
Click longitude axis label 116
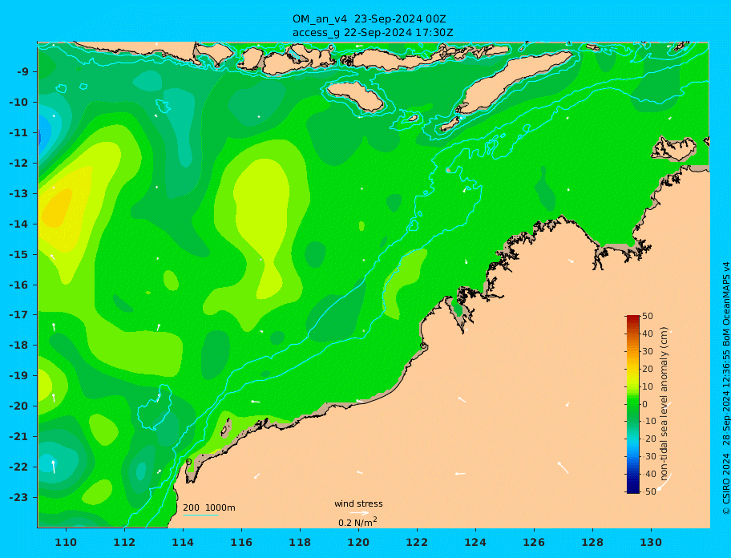click(241, 543)
